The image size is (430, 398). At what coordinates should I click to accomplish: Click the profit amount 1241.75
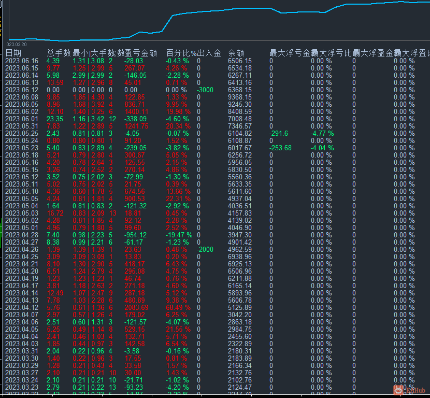tap(136, 126)
